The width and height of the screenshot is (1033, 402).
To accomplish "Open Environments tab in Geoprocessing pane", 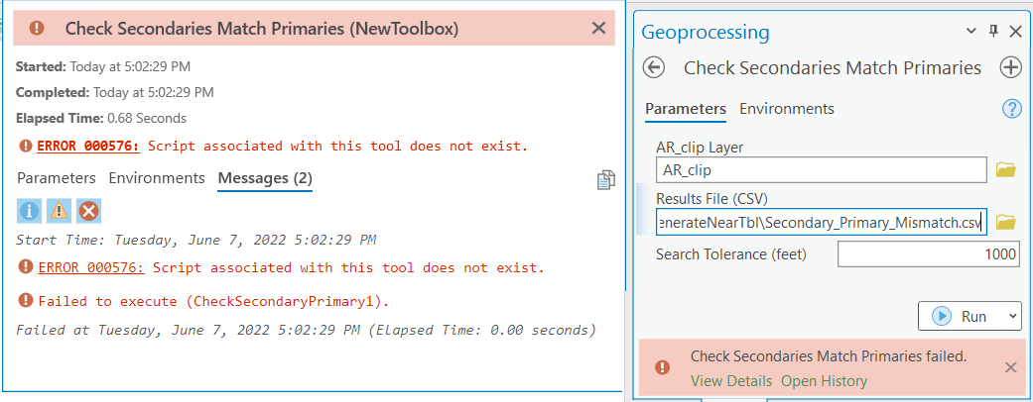I will (x=787, y=109).
